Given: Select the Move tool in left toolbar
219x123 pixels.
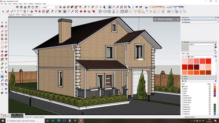Looking at the screenshot, I should click(x=2, y=52).
